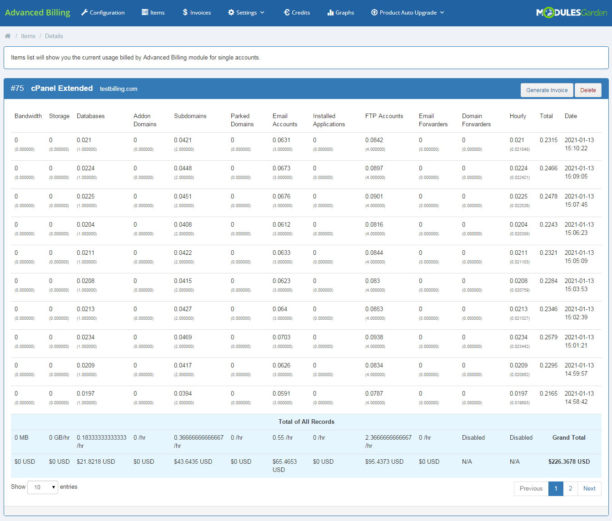Click the Generate Invoice button
This screenshot has height=521, width=612.
click(x=547, y=90)
